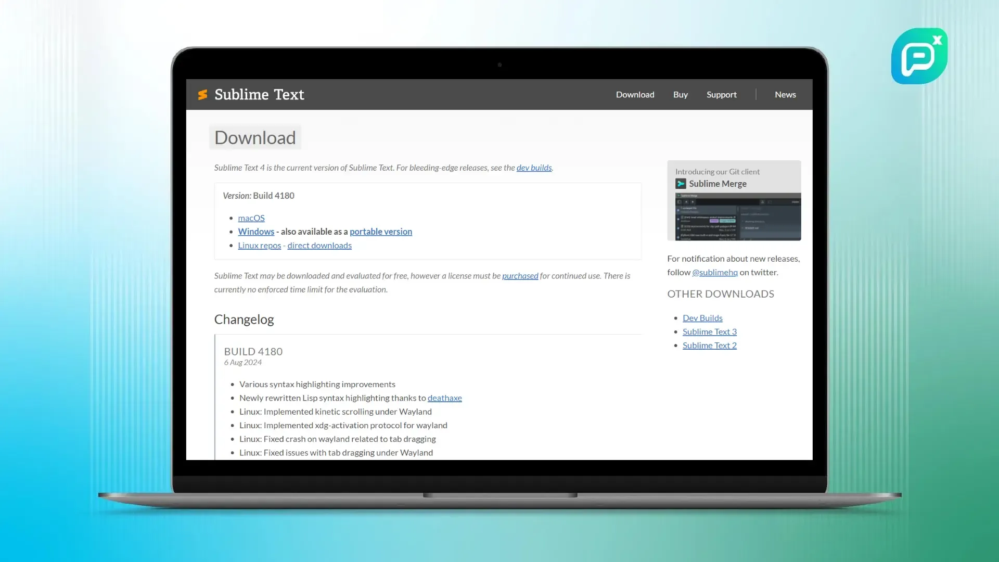
Task: Click the OTHER DOWNLOADS heading
Action: (721, 294)
